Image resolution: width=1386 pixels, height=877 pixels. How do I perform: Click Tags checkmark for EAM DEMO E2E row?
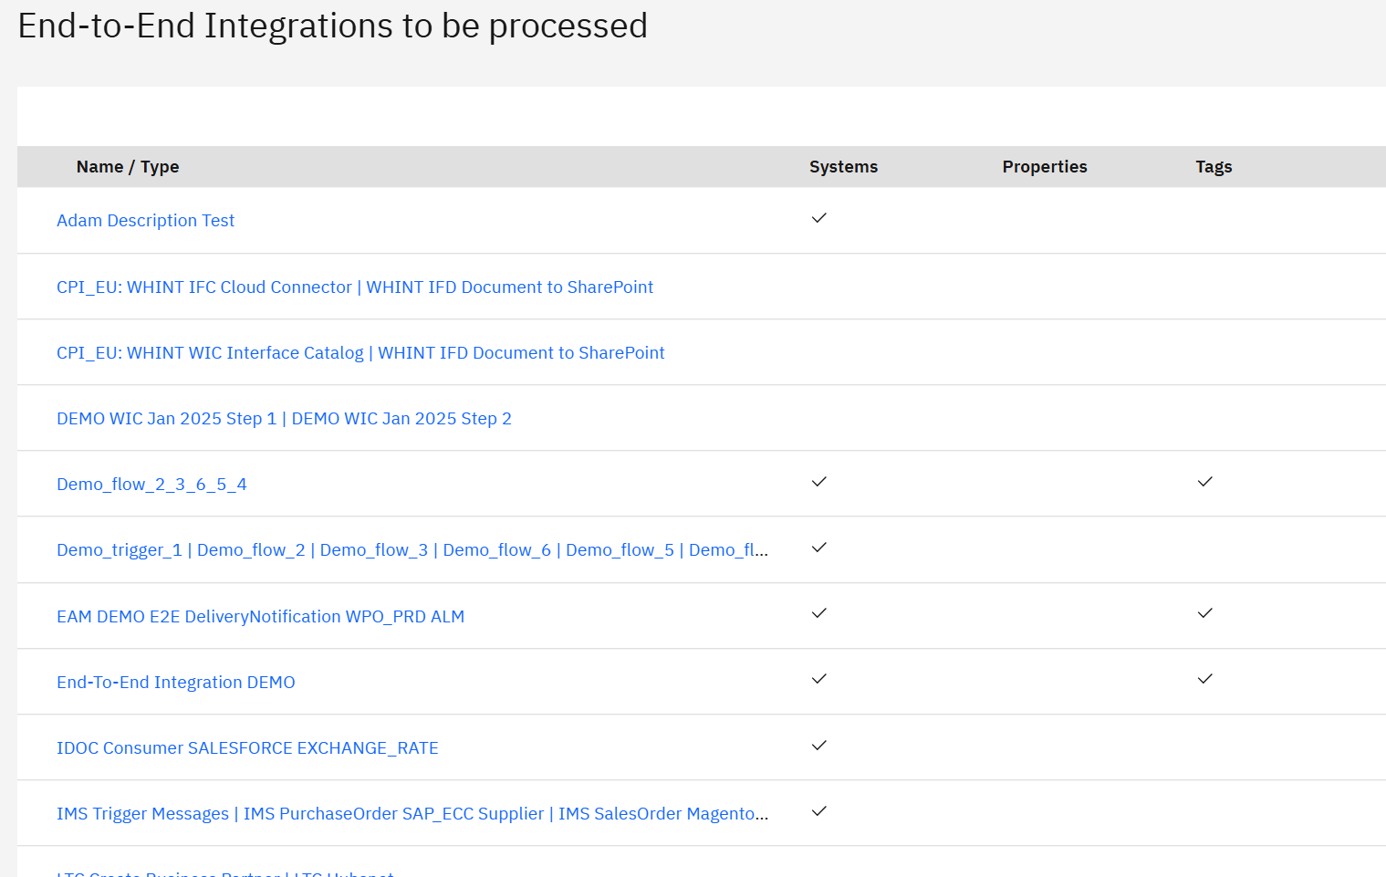click(1204, 613)
